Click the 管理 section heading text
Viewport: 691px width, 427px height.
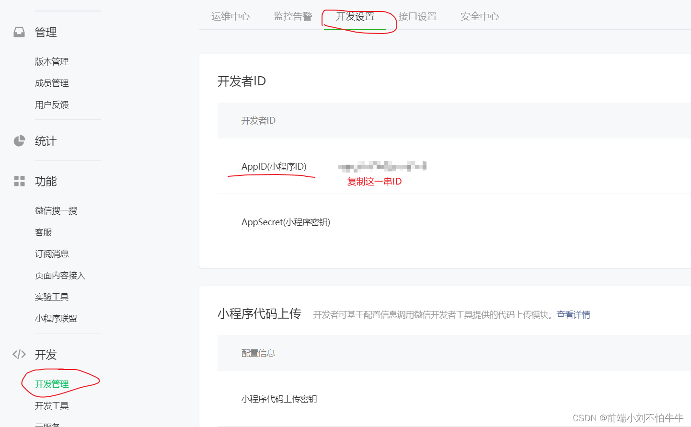[x=46, y=32]
